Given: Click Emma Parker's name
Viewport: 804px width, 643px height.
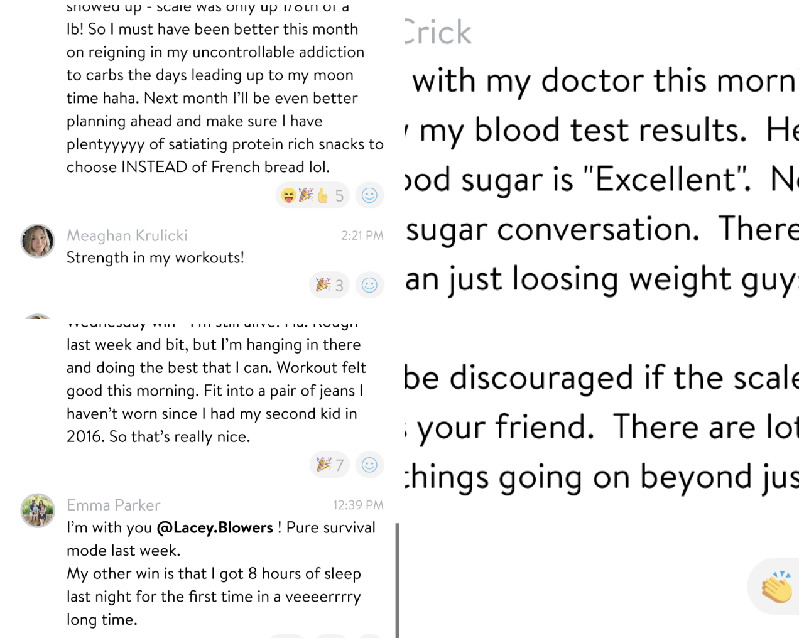Looking at the screenshot, I should click(113, 505).
